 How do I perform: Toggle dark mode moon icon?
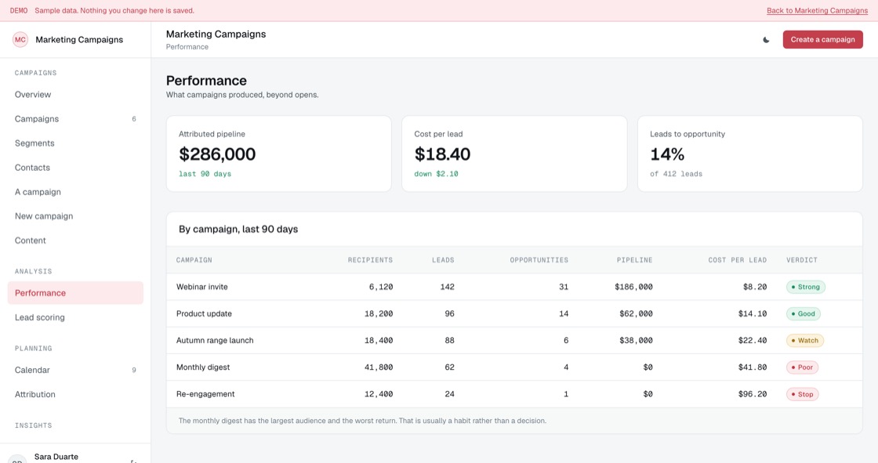tap(766, 40)
